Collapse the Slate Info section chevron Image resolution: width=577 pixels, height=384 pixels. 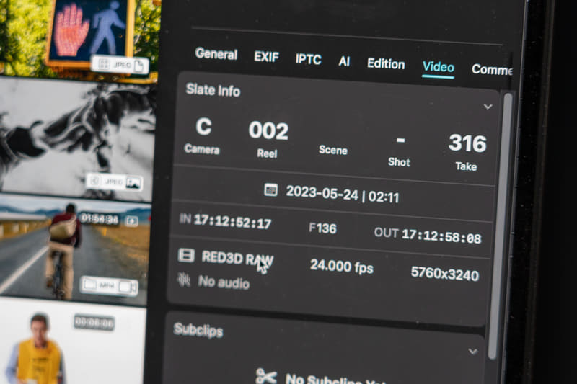pyautogui.click(x=488, y=107)
